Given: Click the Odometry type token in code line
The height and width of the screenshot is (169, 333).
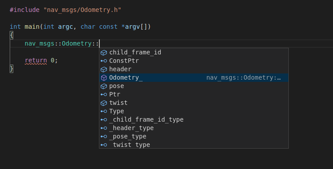Looking at the screenshot, I should pos(77,44).
